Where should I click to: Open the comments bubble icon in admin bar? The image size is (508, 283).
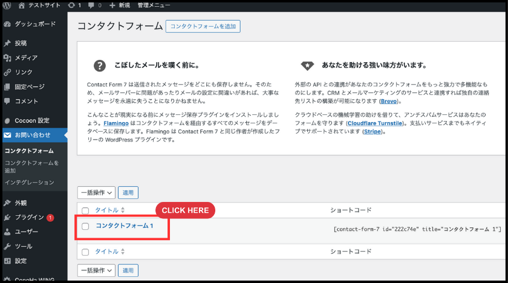point(91,5)
